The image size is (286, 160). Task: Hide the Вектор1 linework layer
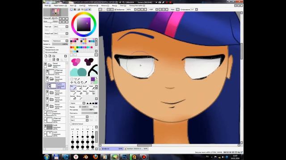(x=47, y=71)
